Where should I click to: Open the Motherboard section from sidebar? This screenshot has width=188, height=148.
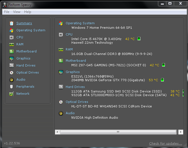(x=26, y=51)
